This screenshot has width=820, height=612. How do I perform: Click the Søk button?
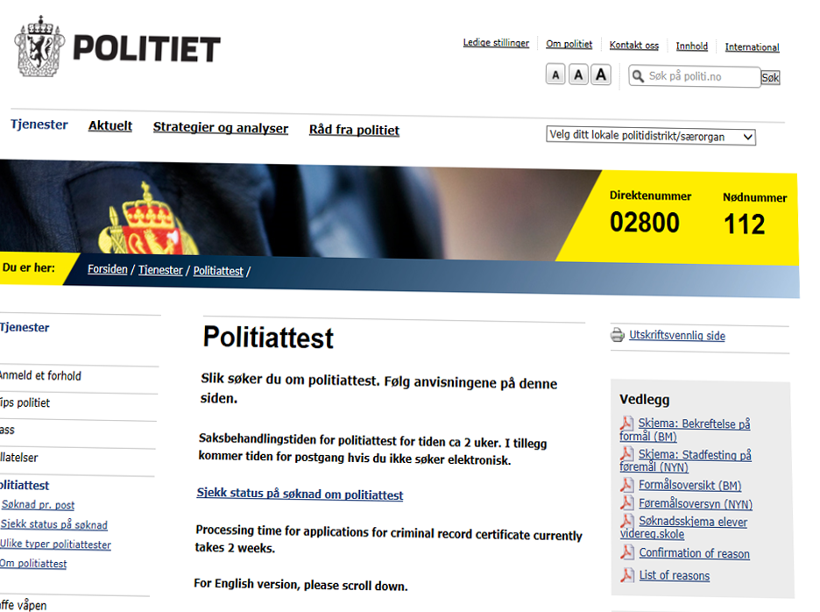tap(770, 78)
